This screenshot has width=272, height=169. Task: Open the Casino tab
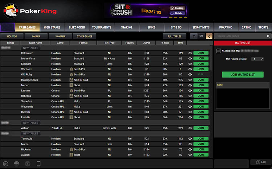coord(247,27)
